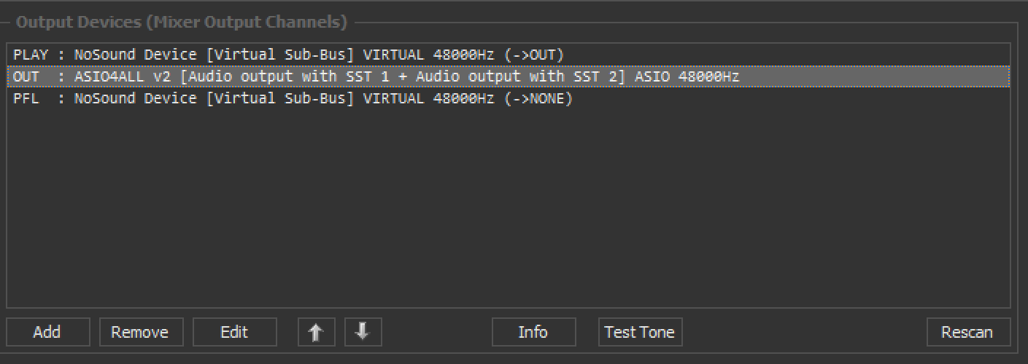Click empty area of the device list
The width and height of the screenshot is (1028, 364).
point(508,211)
